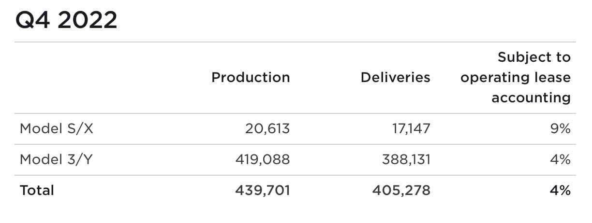Click the Q4 heading text
The height and width of the screenshot is (223, 592).
[x=33, y=20]
